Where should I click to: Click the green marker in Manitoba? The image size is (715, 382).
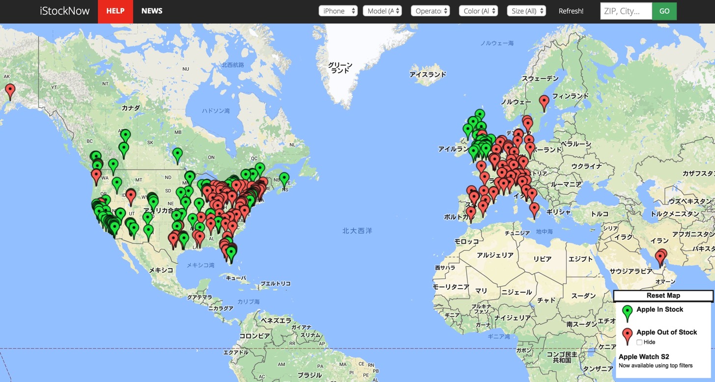[177, 156]
